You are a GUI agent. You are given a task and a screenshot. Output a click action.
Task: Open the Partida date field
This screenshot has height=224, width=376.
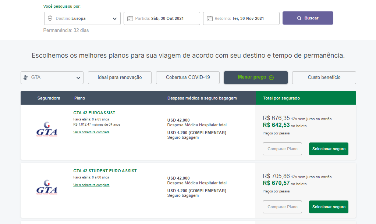[162, 18]
